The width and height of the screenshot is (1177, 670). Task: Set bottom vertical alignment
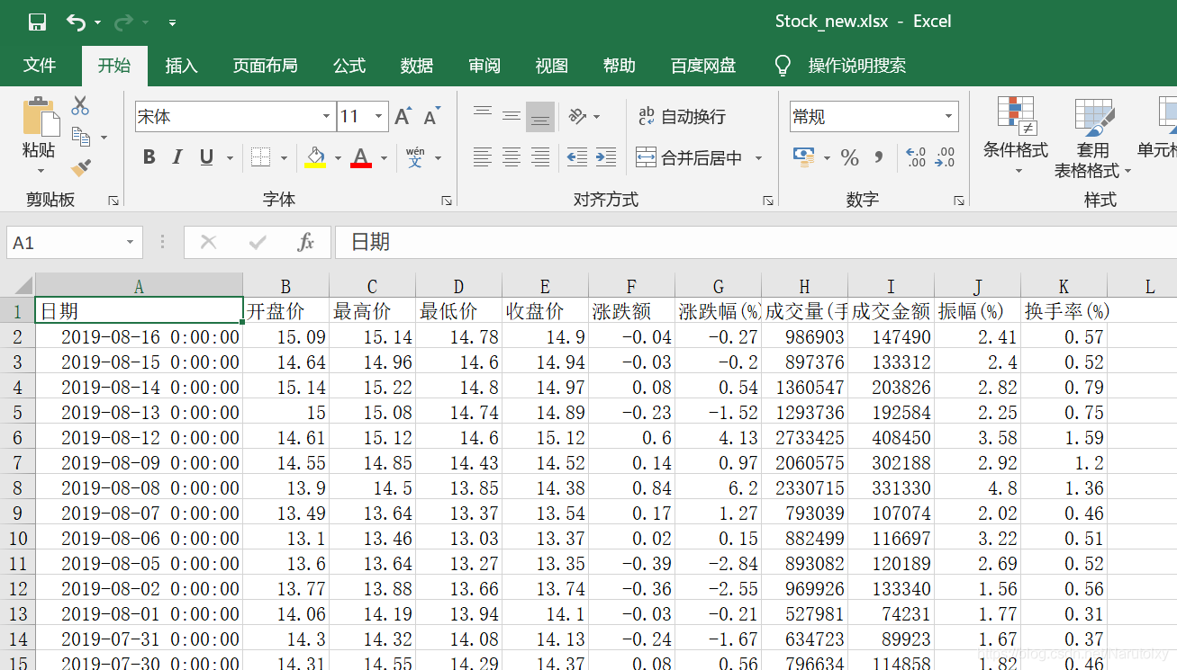540,116
